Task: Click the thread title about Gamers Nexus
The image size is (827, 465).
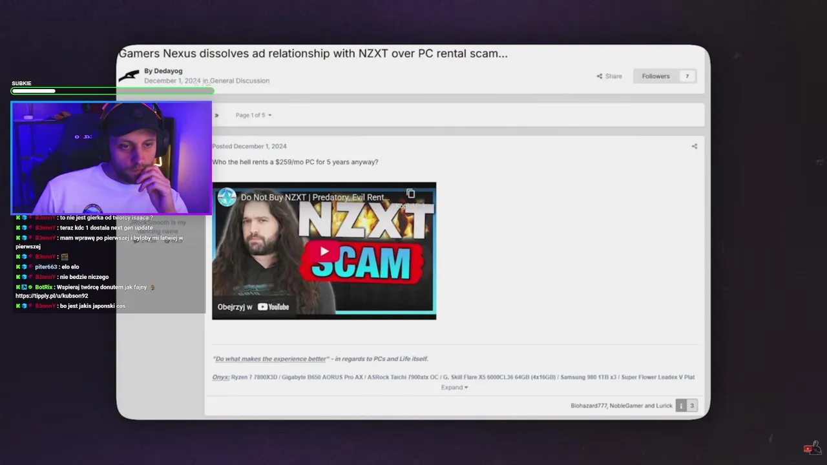Action: tap(313, 54)
